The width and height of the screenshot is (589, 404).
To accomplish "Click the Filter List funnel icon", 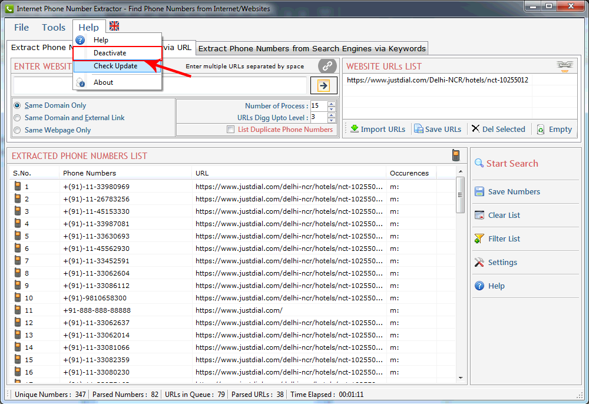I will (x=479, y=239).
